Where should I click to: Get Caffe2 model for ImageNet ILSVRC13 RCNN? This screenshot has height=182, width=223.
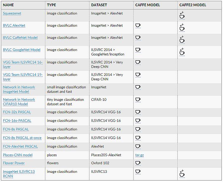(x=182, y=173)
